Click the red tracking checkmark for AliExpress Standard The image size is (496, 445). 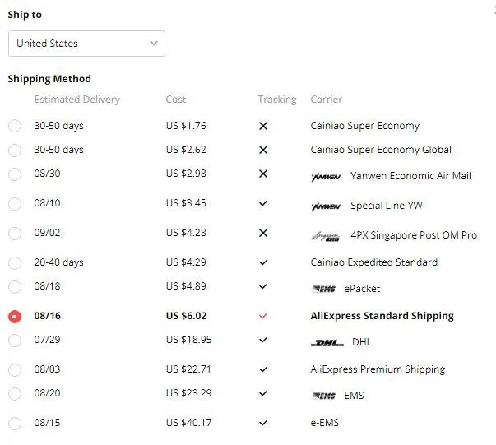[263, 316]
